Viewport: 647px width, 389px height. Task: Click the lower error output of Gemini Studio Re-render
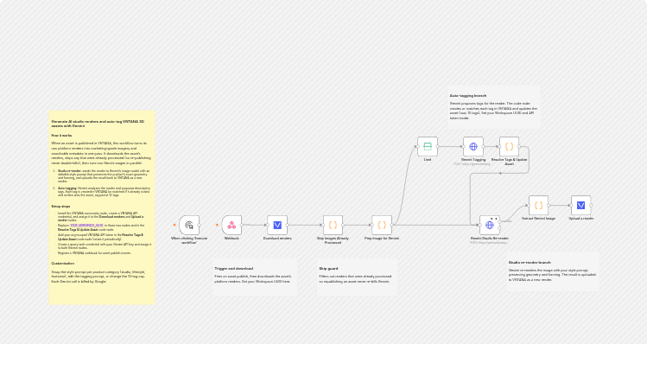click(499, 228)
